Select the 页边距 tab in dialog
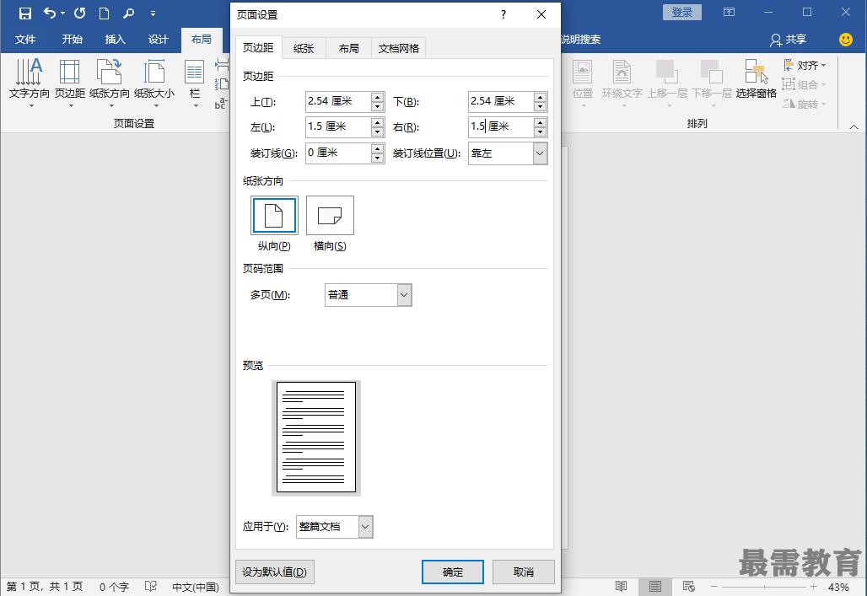867x596 pixels. pos(258,48)
